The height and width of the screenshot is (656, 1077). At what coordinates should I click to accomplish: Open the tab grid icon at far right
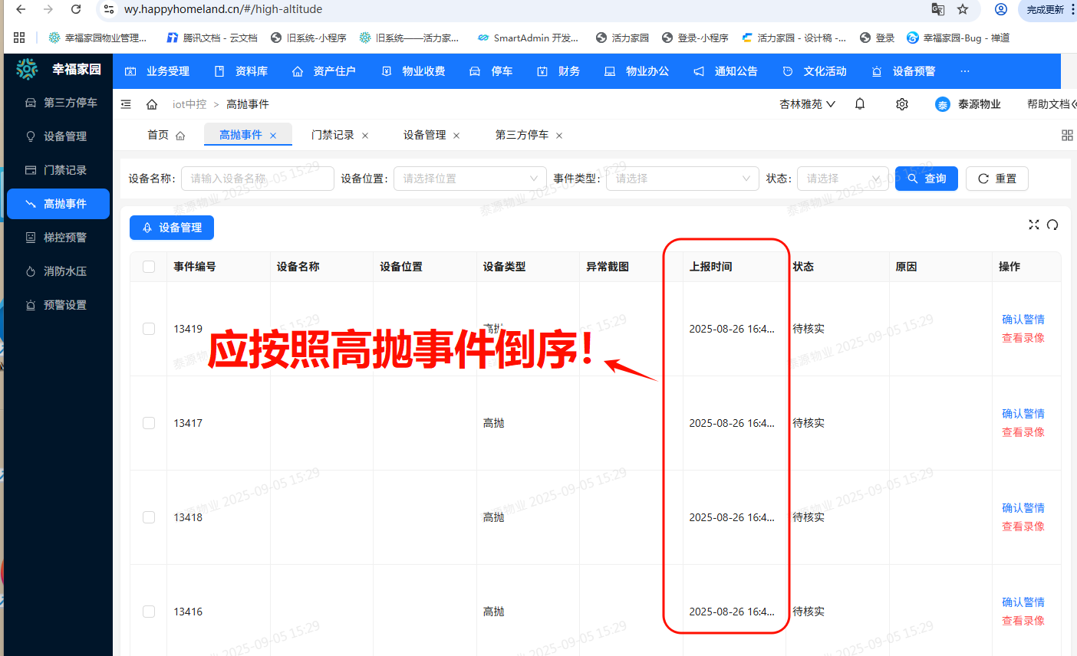point(1066,136)
